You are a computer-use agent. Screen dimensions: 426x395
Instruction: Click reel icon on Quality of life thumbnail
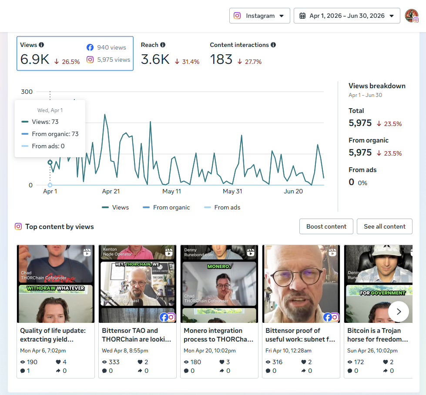point(87,252)
